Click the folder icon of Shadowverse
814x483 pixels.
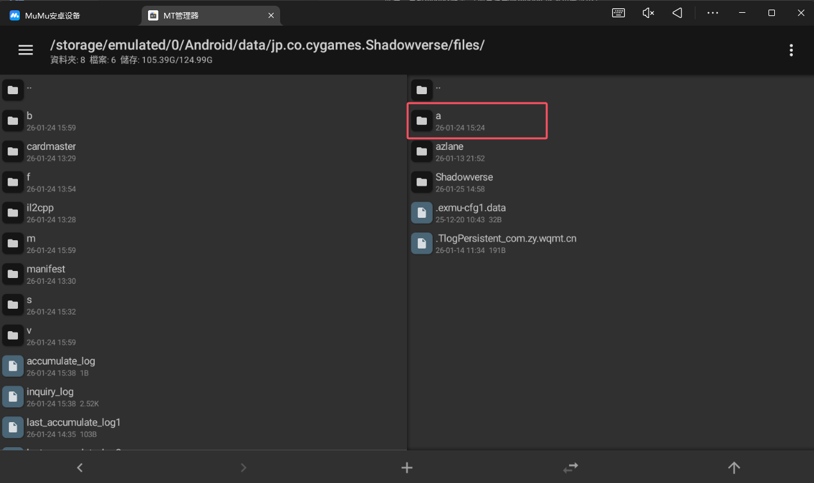pos(422,183)
